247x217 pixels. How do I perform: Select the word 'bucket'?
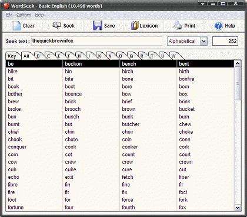187,109
